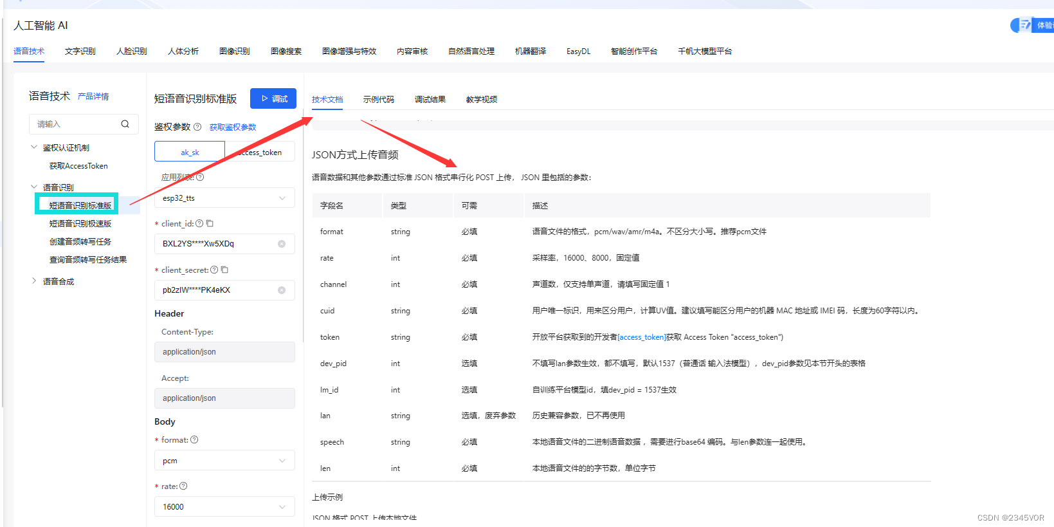Screen dimensions: 1054x527
Task: Collapse the 鉴权认证机制 tree section
Action: click(34, 147)
